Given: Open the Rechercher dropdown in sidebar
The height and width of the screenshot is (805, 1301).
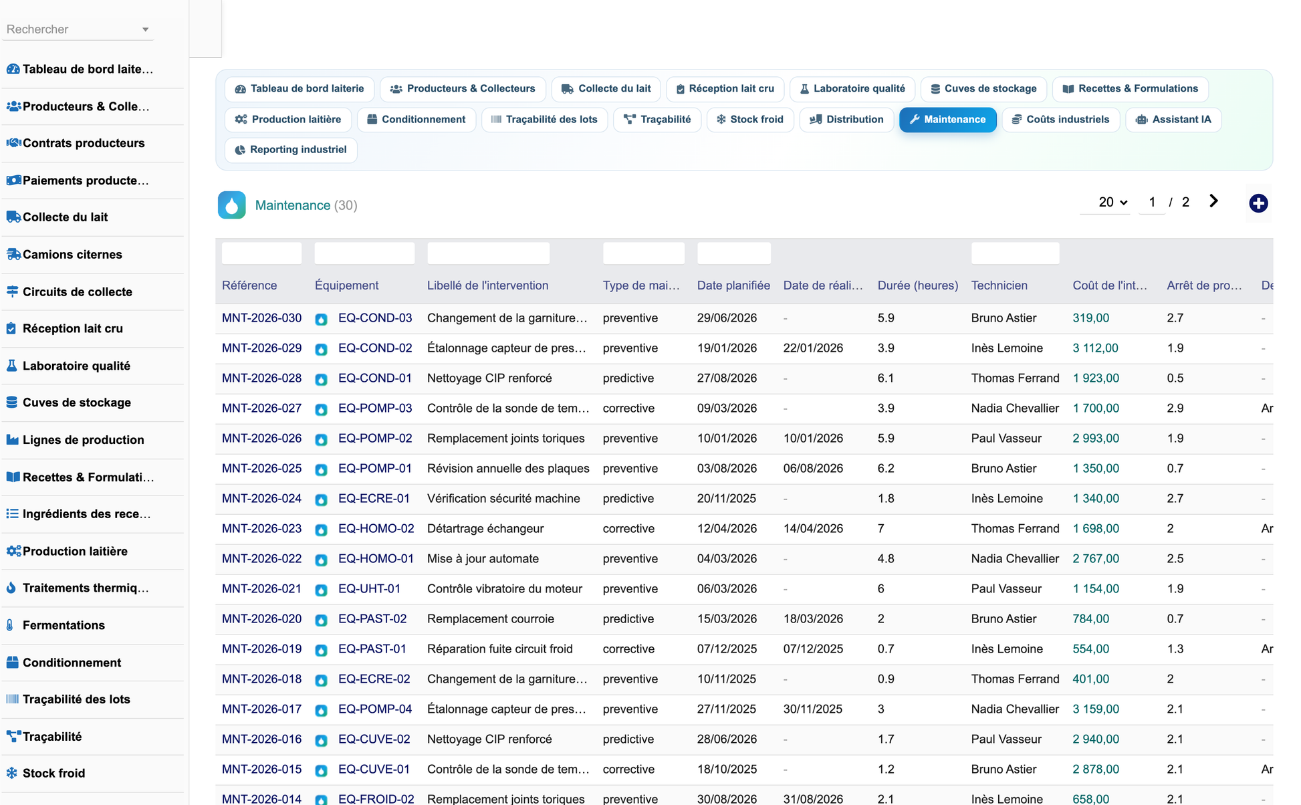Looking at the screenshot, I should 78,29.
